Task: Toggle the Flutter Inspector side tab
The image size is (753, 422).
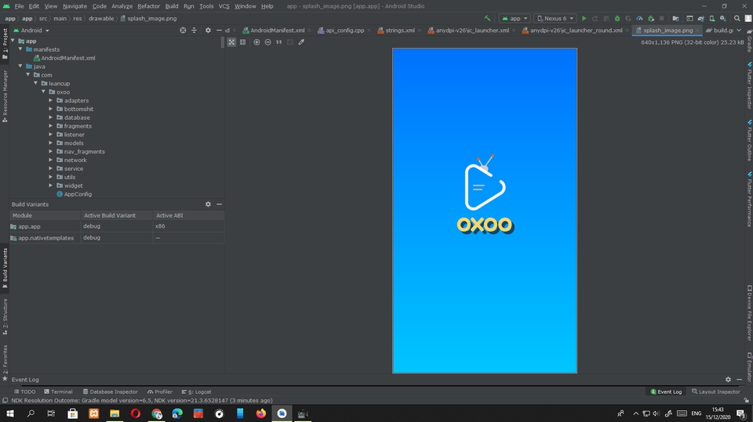Action: [x=749, y=86]
